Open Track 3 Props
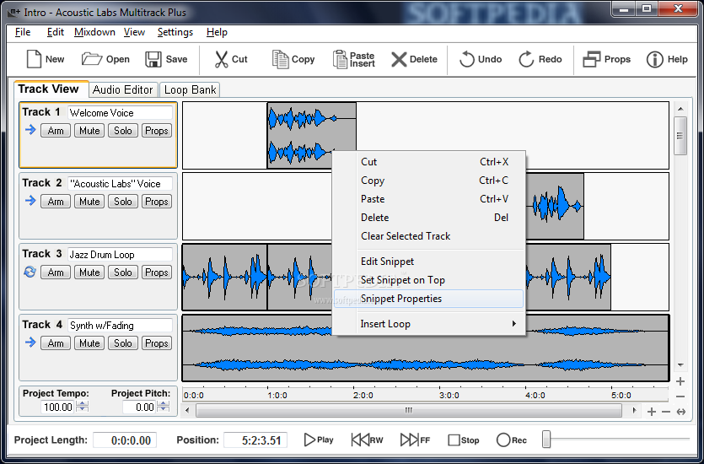This screenshot has width=704, height=464. (x=157, y=272)
